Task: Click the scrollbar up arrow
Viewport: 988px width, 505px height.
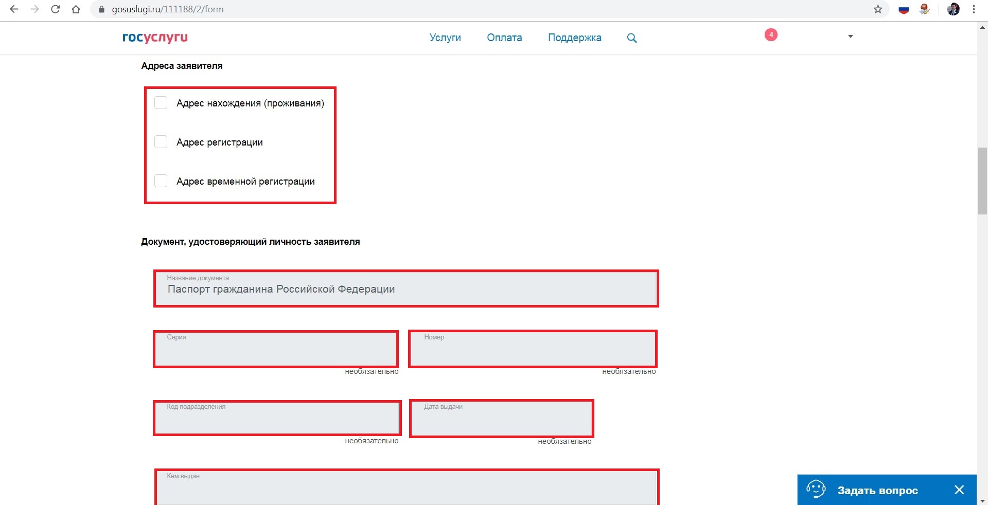Action: 982,27
